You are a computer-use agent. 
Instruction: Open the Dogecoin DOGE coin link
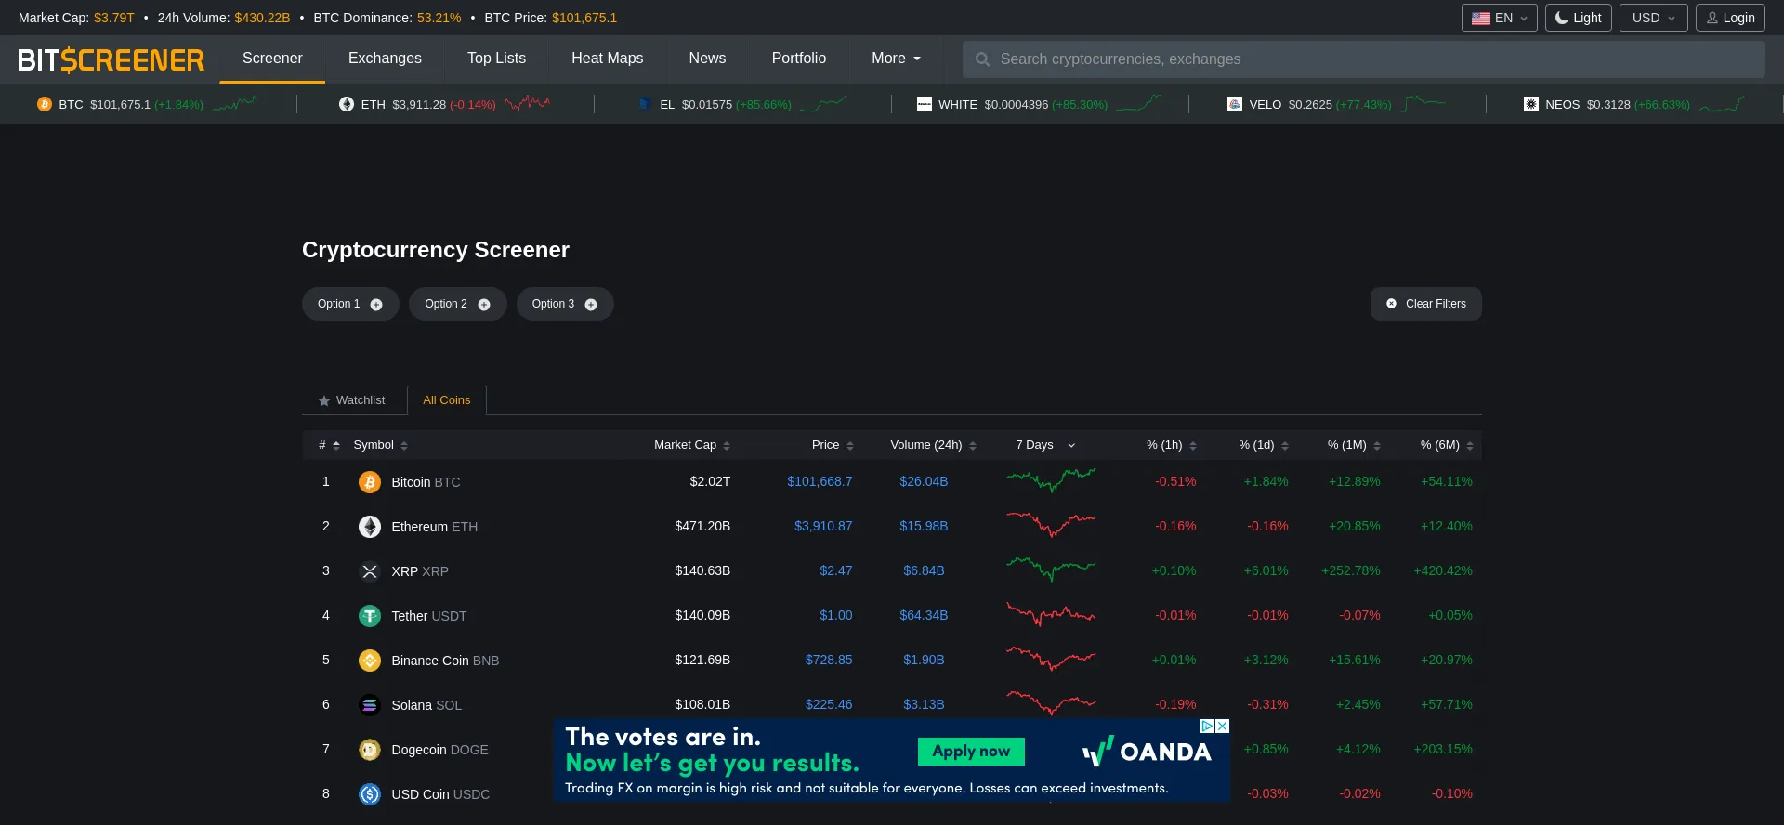tap(439, 750)
